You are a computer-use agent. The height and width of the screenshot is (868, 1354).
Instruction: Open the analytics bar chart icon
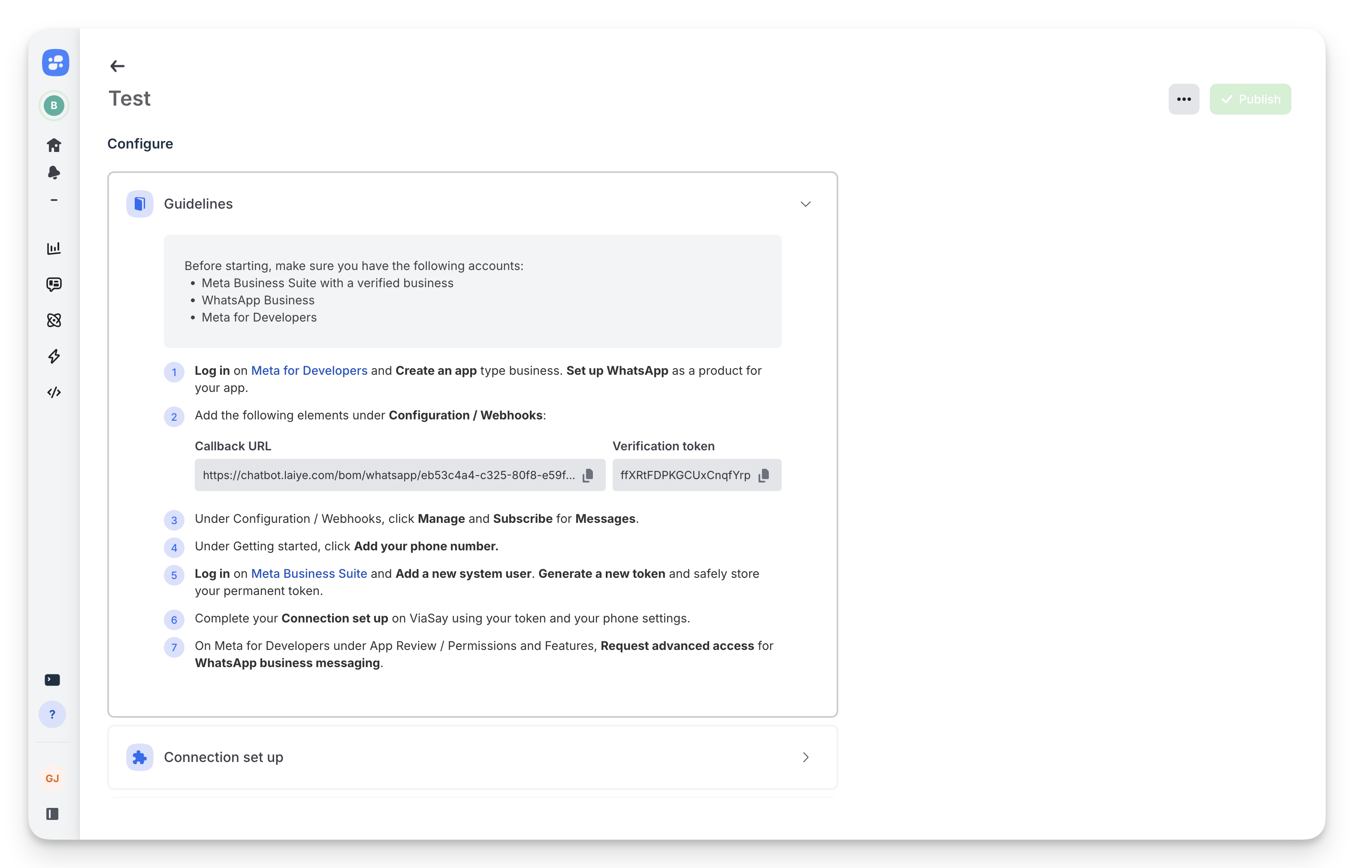pyautogui.click(x=54, y=248)
